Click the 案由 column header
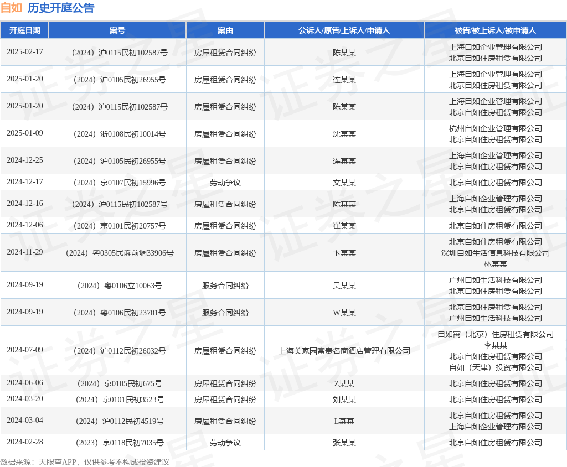 tap(225, 30)
